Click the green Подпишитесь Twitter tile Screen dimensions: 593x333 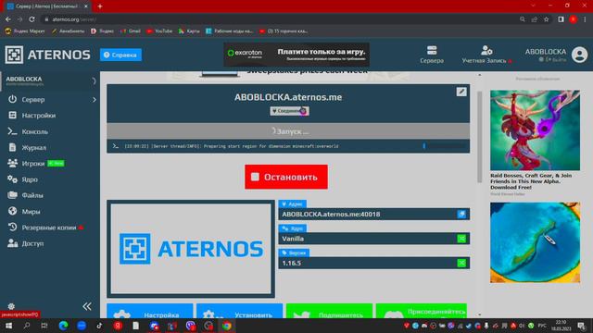tap(329, 311)
